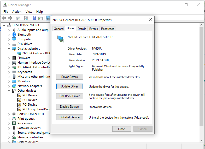Open the Help menu
This screenshot has width=205, height=149.
point(39,12)
